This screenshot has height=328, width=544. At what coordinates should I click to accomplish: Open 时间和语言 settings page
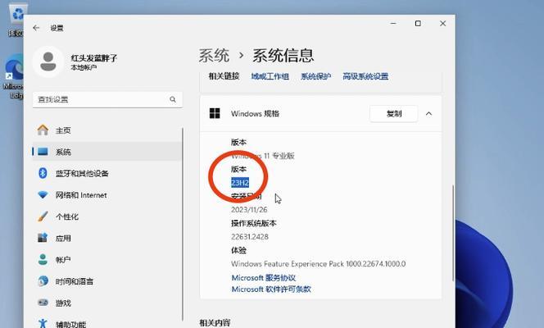coord(107,281)
